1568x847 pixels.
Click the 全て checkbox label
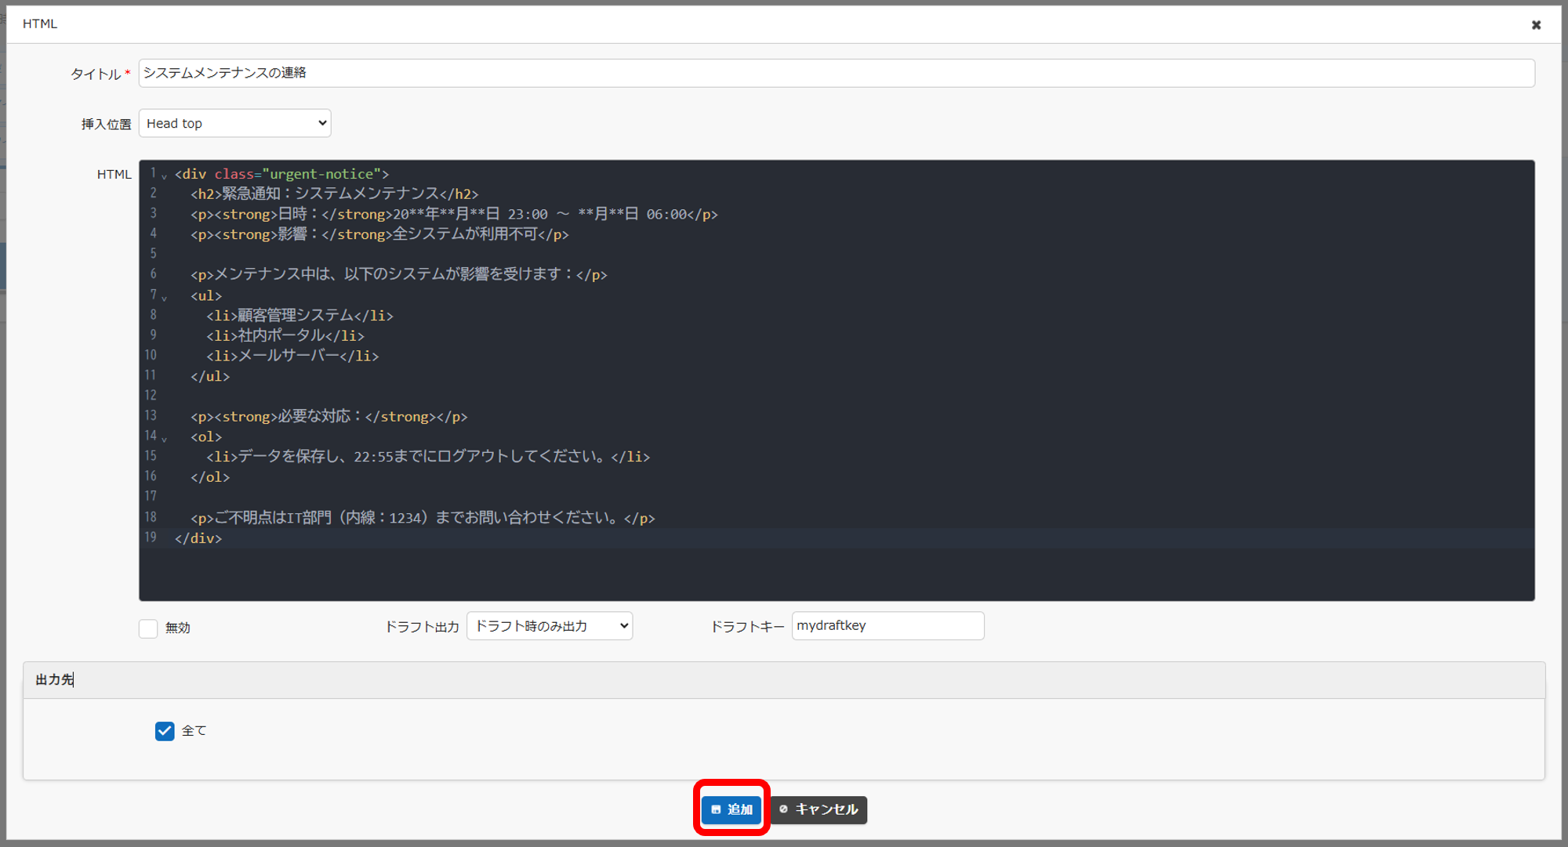[x=194, y=731]
